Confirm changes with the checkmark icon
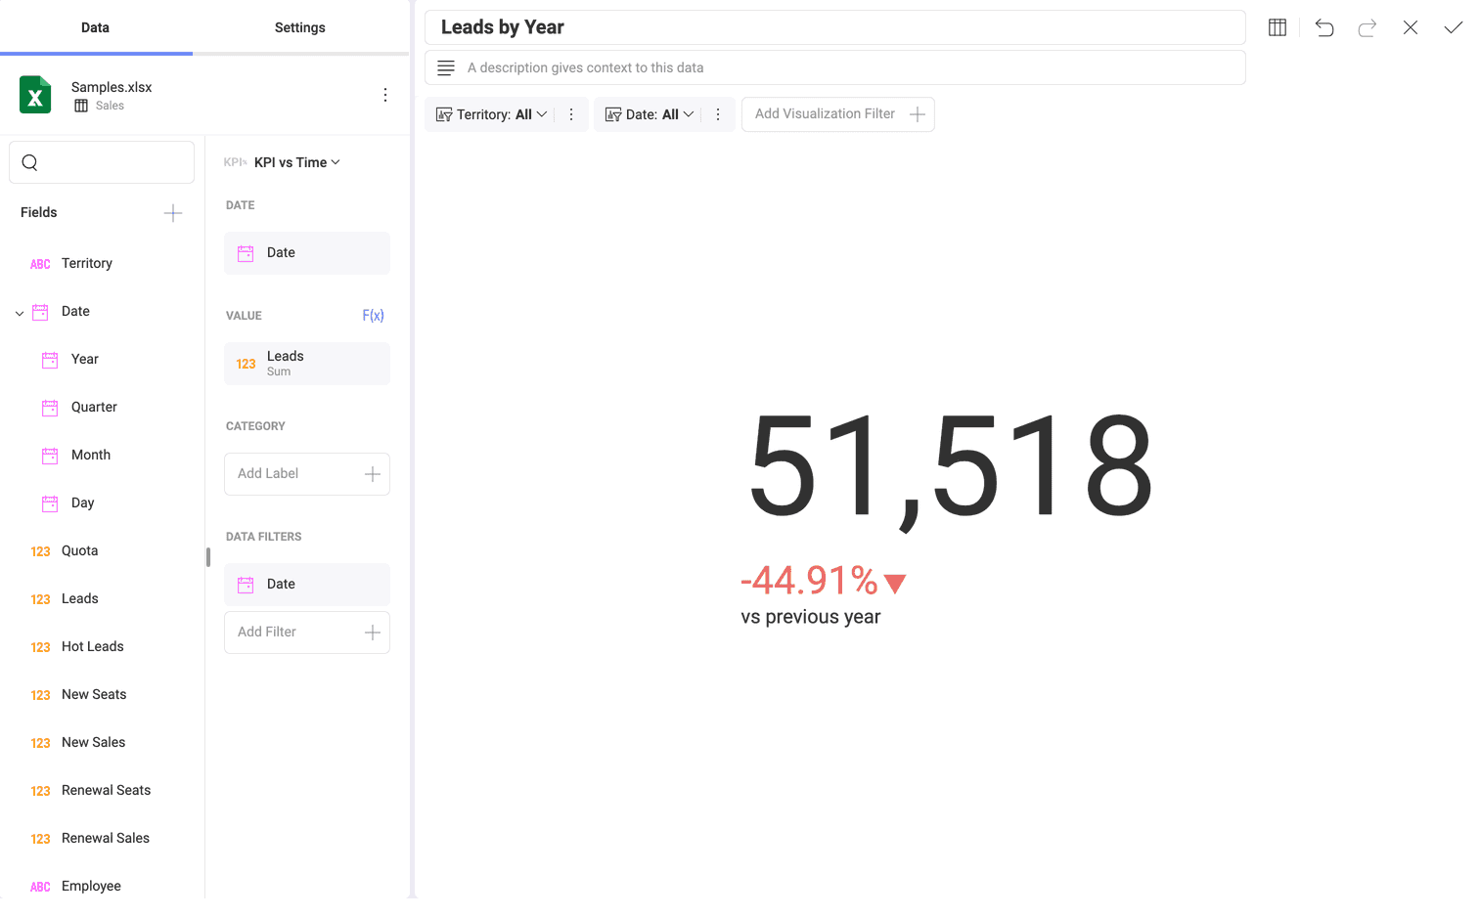1480x917 pixels. [1454, 27]
